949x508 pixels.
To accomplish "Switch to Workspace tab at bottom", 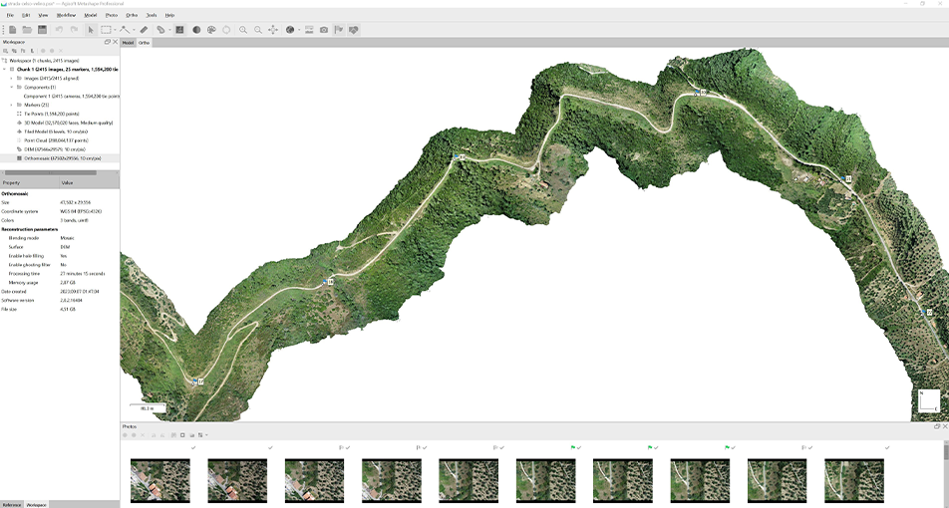I will 36,504.
